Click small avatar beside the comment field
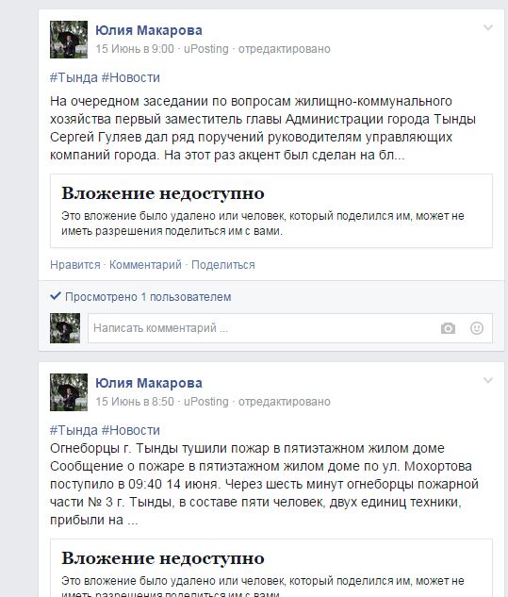This screenshot has height=597, width=508. (x=65, y=328)
